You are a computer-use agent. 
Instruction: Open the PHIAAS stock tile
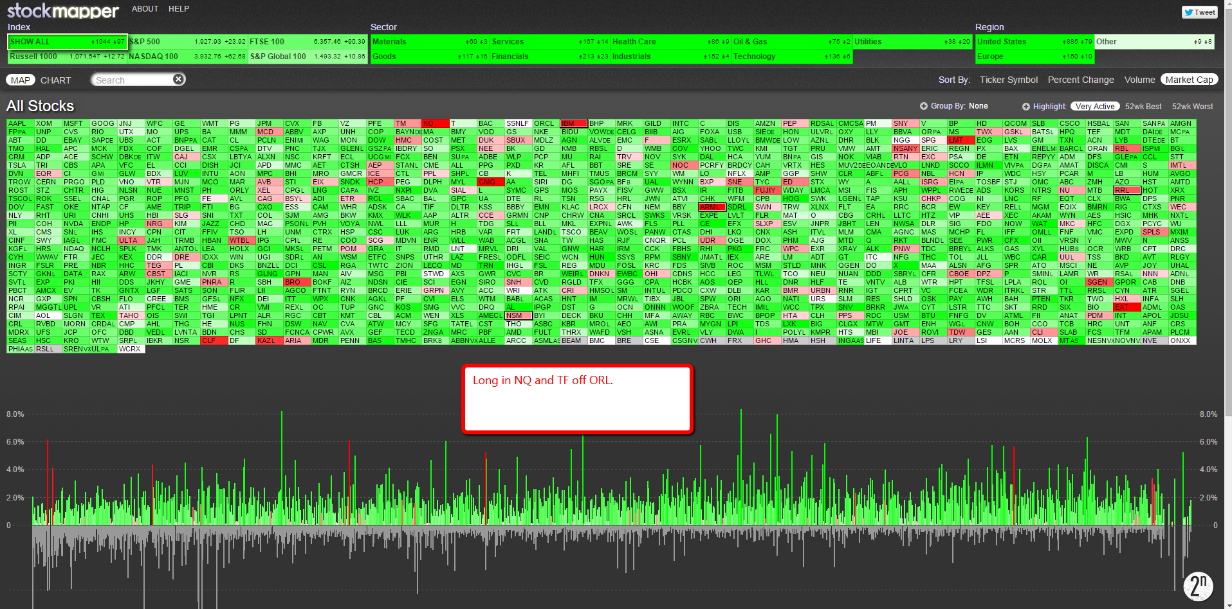pos(20,349)
